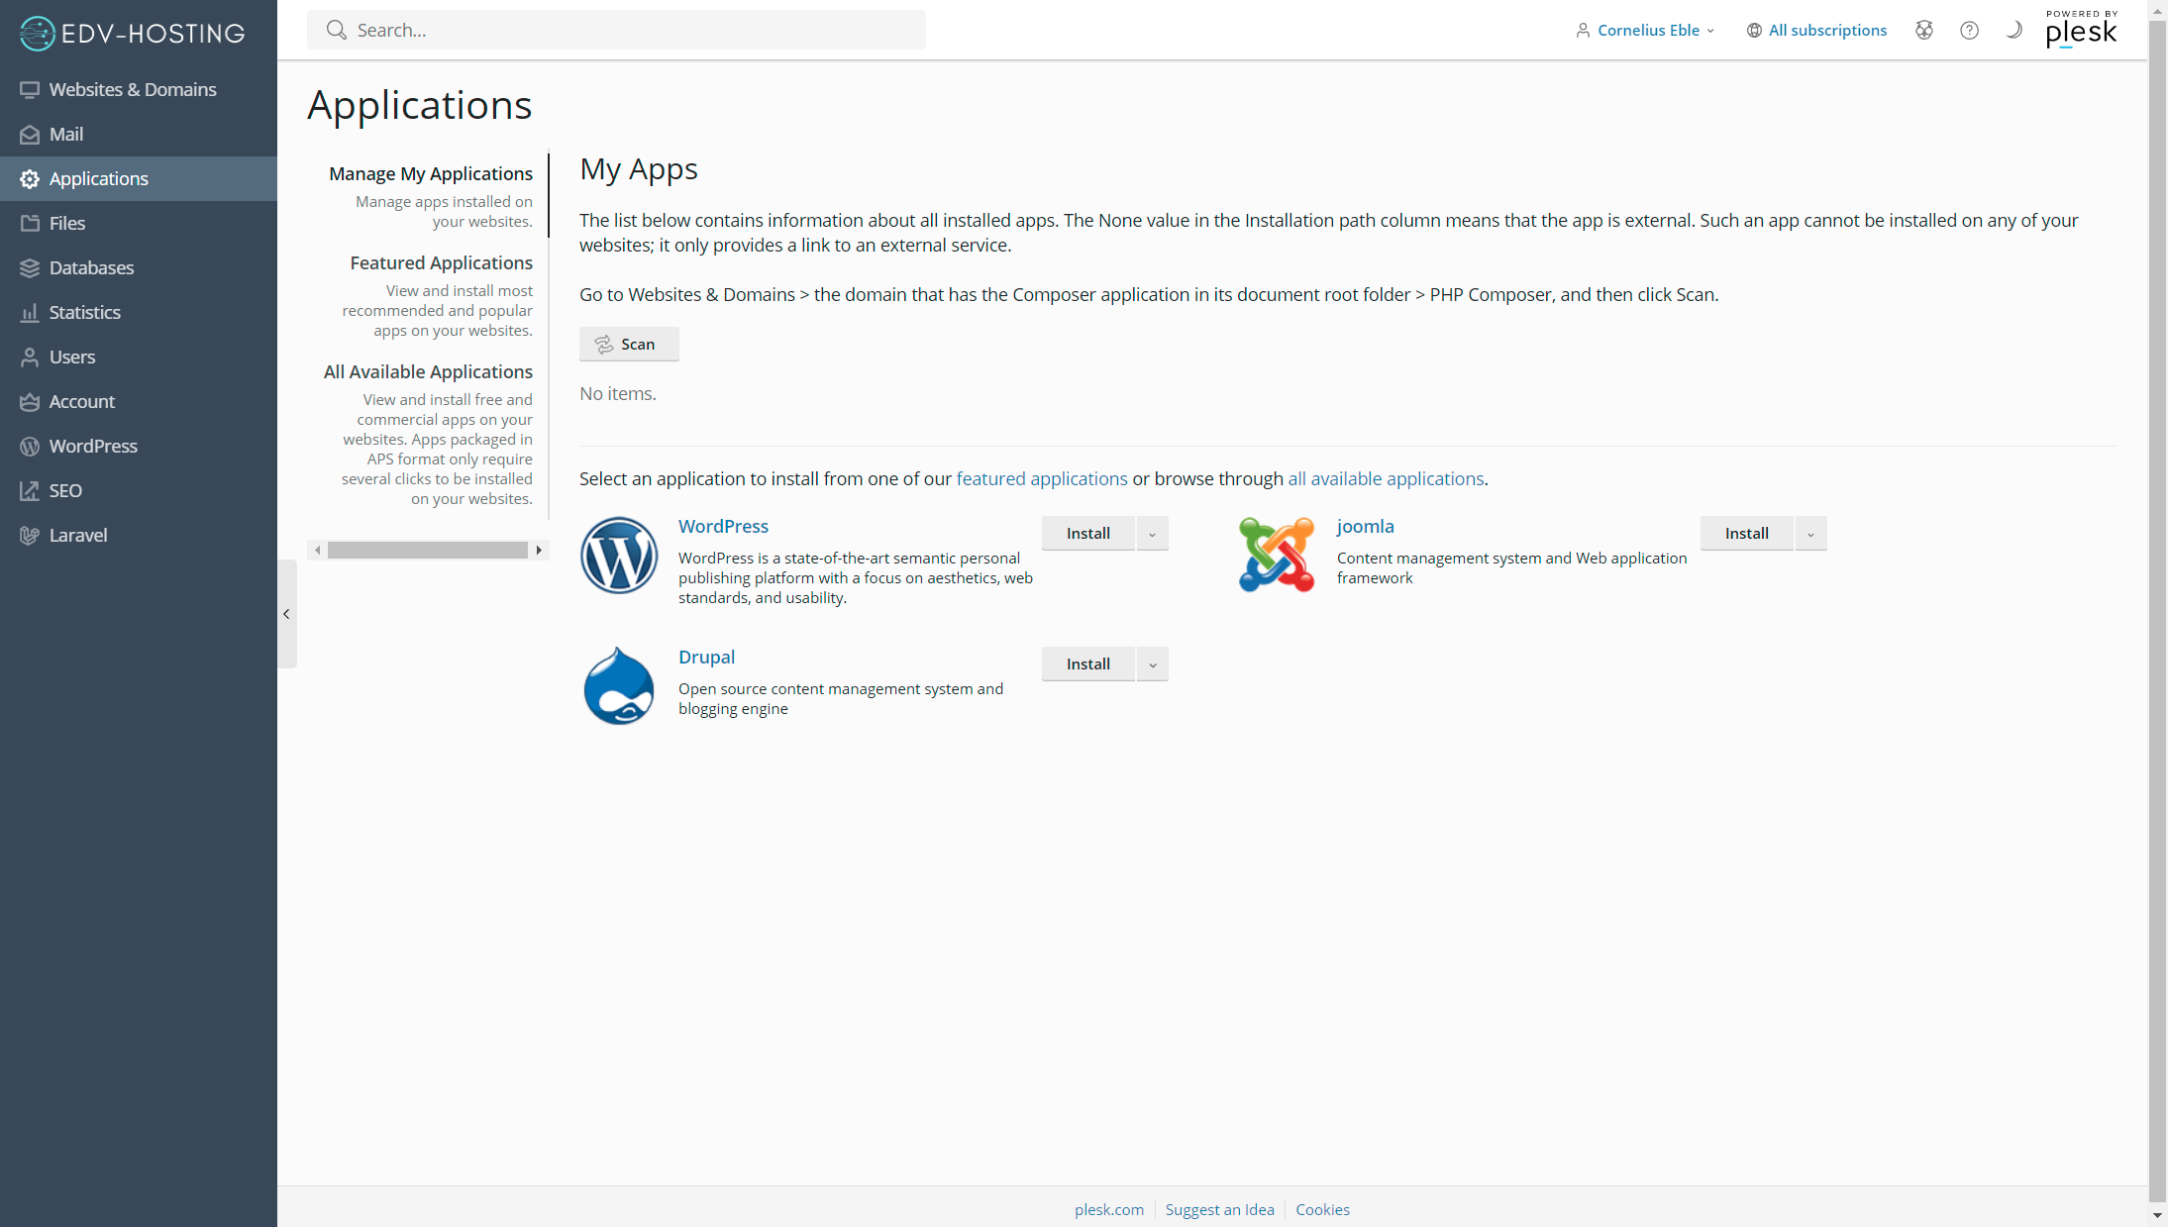Follow the all available applications link
This screenshot has width=2168, height=1227.
(x=1385, y=478)
